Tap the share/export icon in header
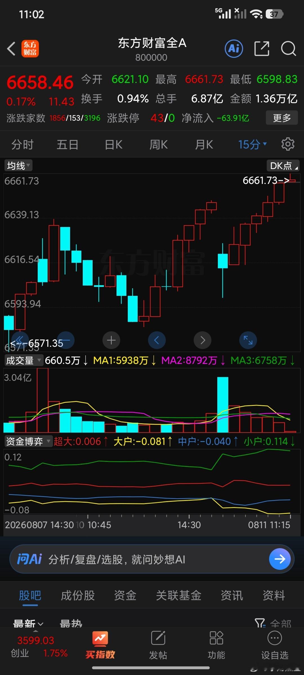Viewport: 304px width, 675px height. [262, 49]
